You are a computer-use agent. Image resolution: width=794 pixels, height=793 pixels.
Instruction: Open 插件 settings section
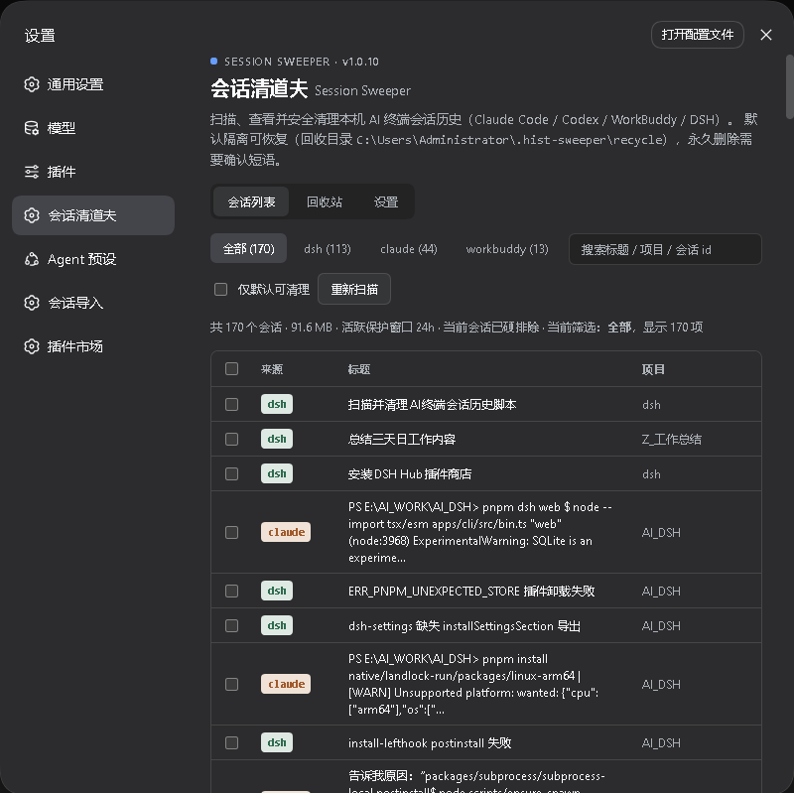tap(93, 172)
